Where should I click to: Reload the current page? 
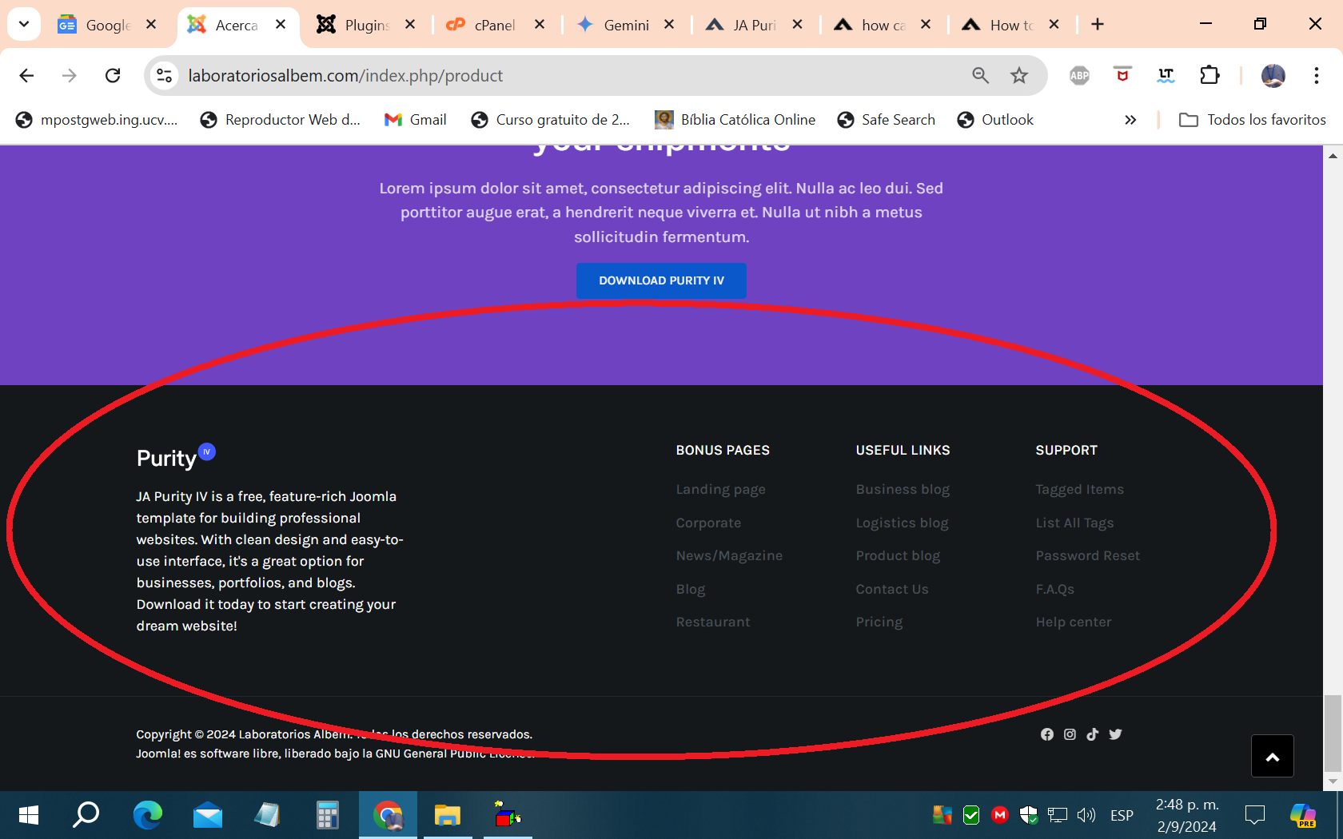pyautogui.click(x=113, y=75)
